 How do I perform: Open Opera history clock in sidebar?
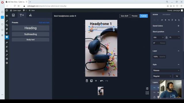point(2,30)
